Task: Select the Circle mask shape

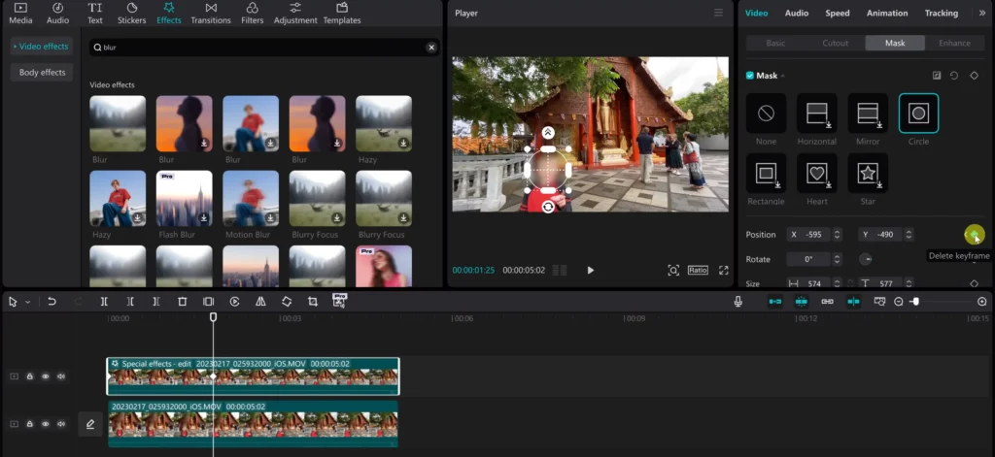Action: (x=918, y=114)
